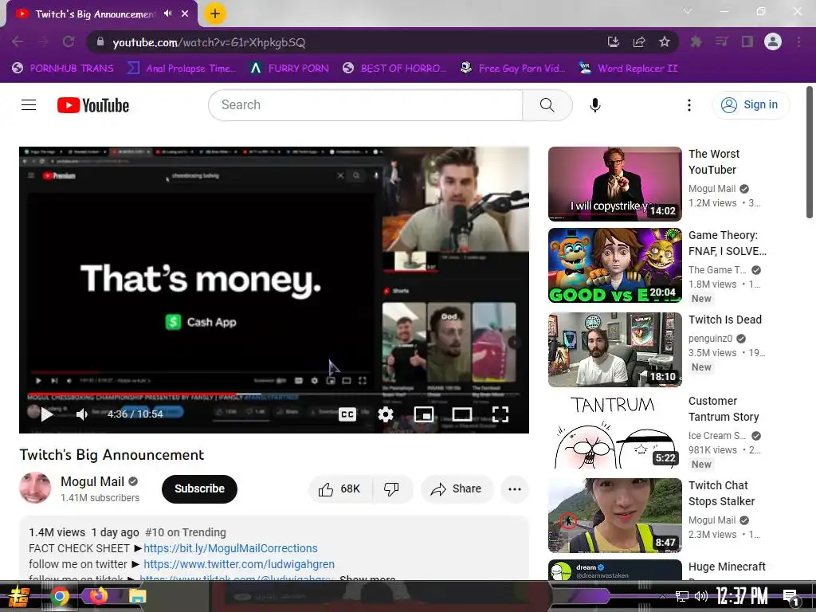Mute the video player volume
816x612 pixels.
(x=82, y=414)
